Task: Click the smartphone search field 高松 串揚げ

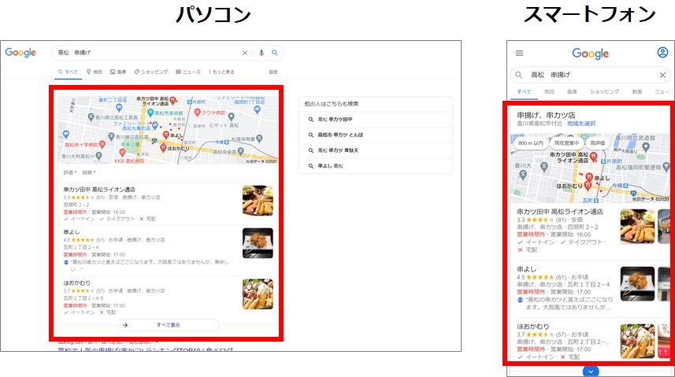Action: click(591, 75)
